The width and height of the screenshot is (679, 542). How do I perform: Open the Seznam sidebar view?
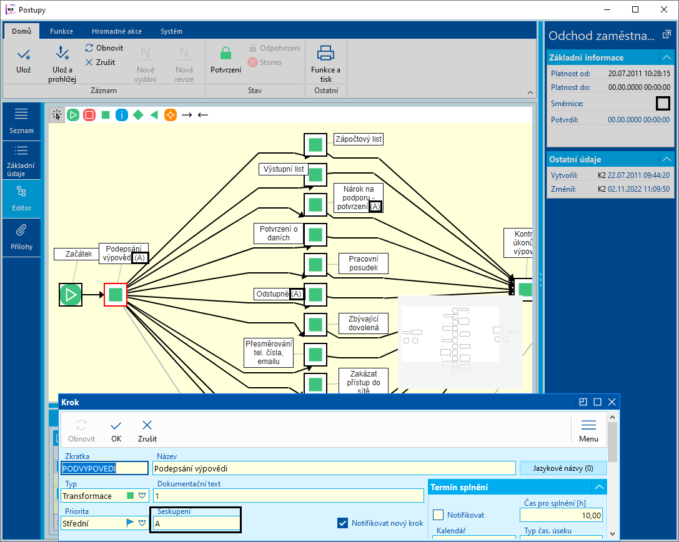pyautogui.click(x=21, y=121)
